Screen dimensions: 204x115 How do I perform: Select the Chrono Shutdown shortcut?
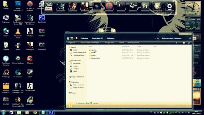(18, 60)
